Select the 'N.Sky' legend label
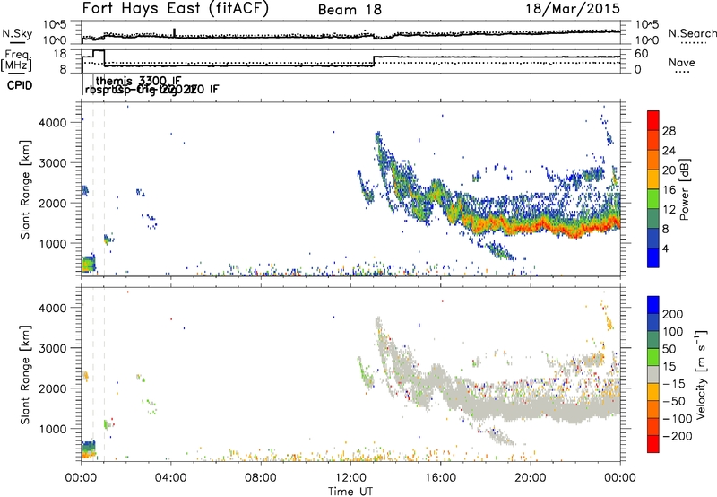This screenshot has height=497, width=717. [x=17, y=33]
